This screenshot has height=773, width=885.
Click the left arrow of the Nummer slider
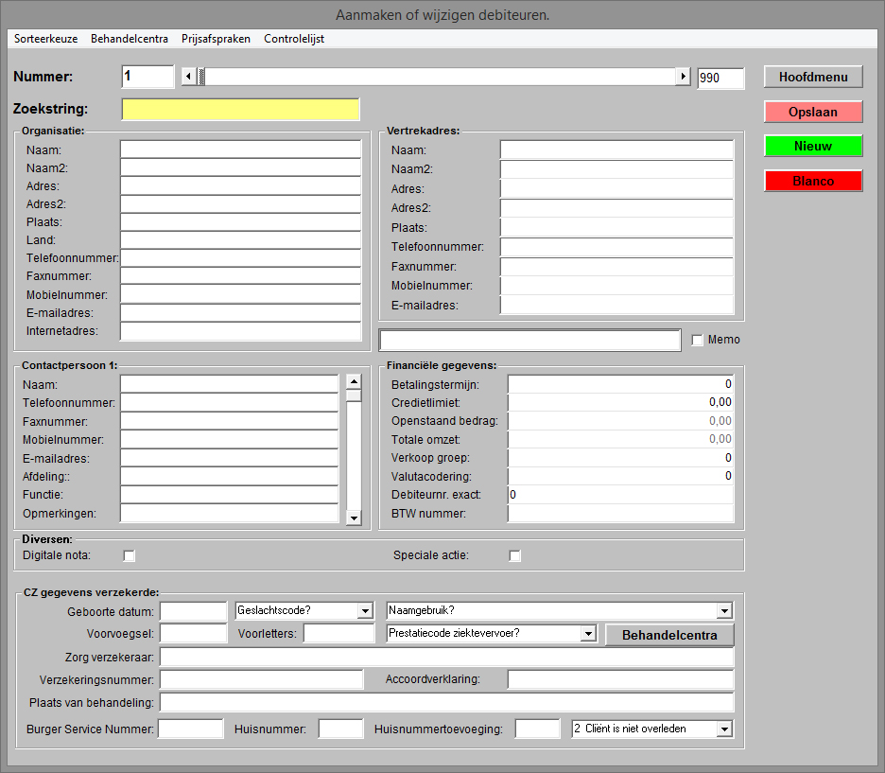[x=189, y=77]
